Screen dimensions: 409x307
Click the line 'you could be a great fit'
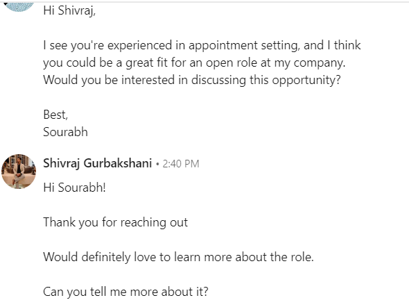[x=194, y=63]
